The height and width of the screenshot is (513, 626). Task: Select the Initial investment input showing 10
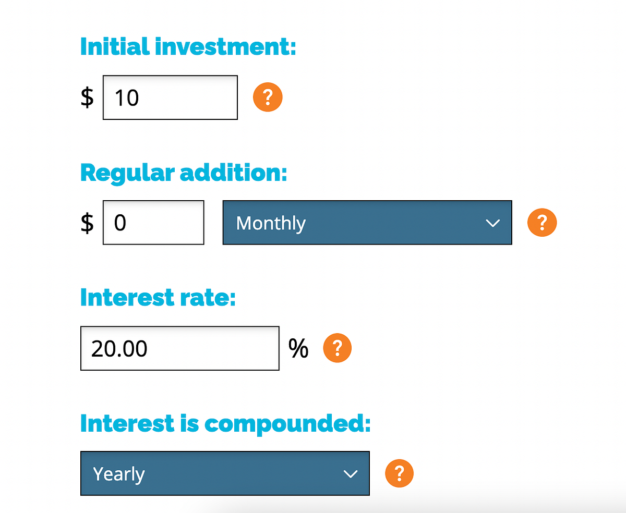(x=170, y=97)
